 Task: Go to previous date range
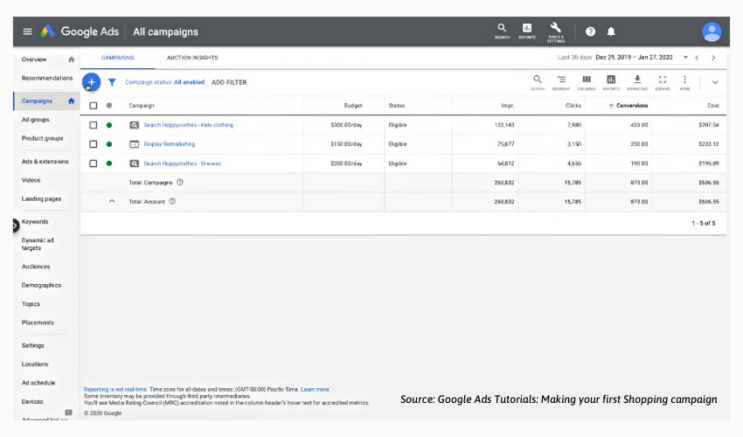[697, 58]
